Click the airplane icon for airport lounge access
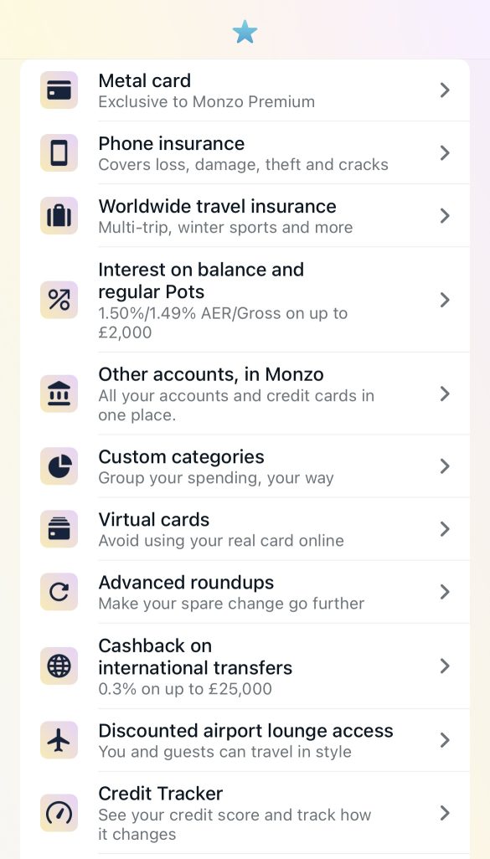Viewport: 490px width, 859px height. (x=59, y=740)
